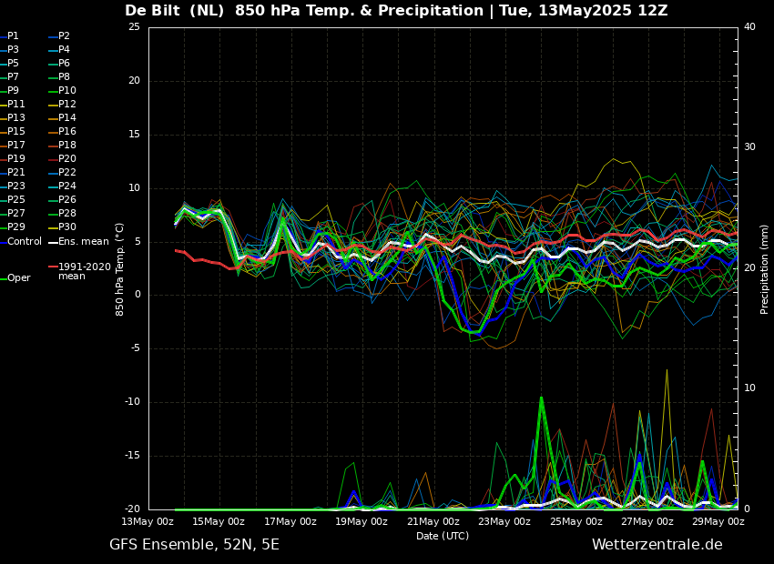
Task: Click the 13May 00z date tick label
Action: pyautogui.click(x=148, y=522)
